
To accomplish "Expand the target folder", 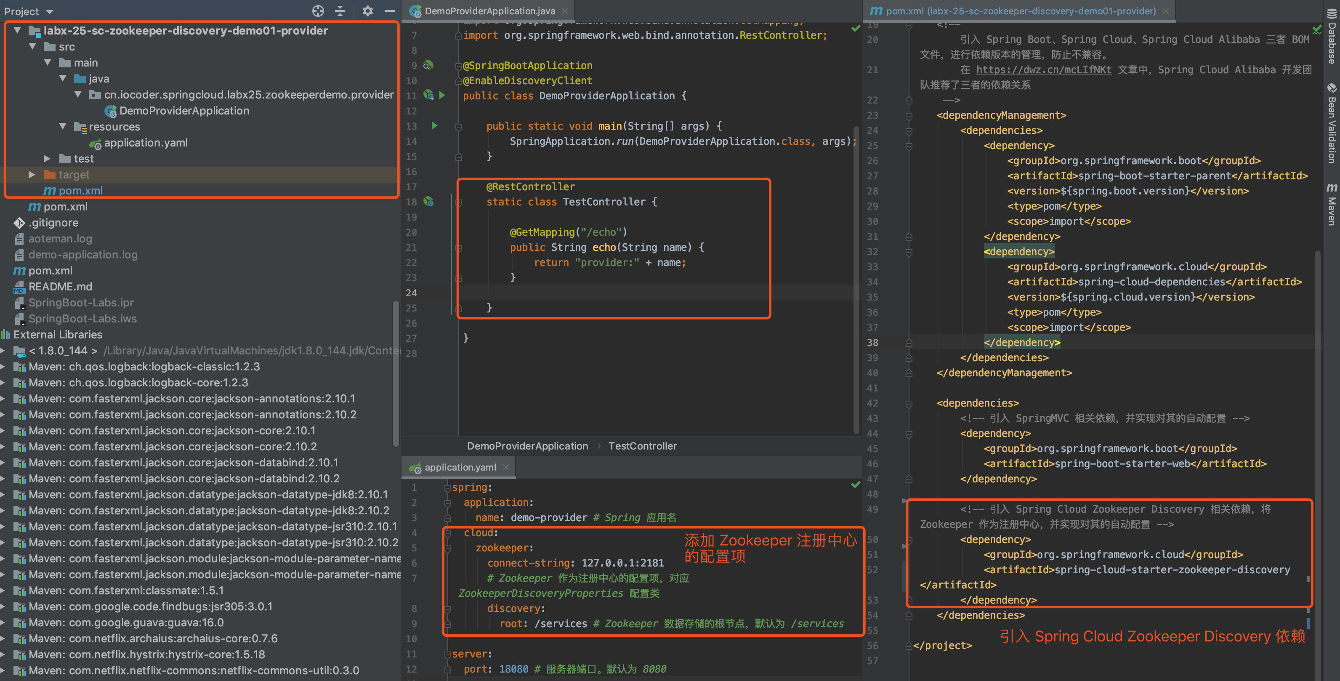I will 32,175.
